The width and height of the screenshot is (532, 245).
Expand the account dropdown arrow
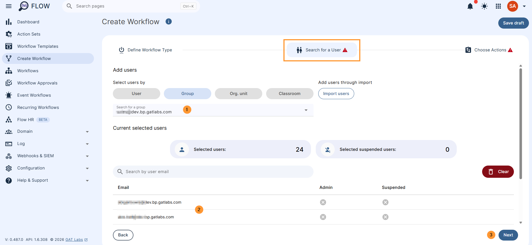(524, 6)
